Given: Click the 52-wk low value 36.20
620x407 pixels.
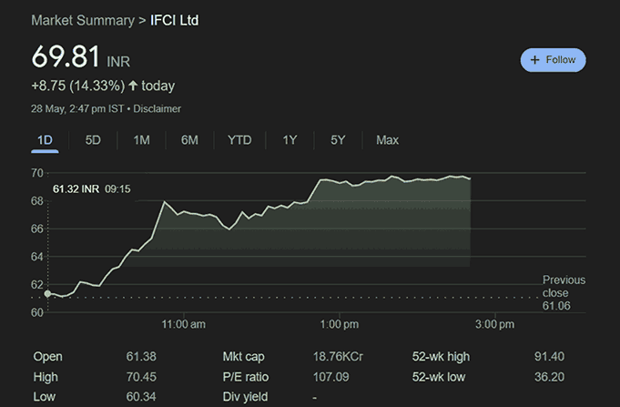Looking at the screenshot, I should point(549,377).
